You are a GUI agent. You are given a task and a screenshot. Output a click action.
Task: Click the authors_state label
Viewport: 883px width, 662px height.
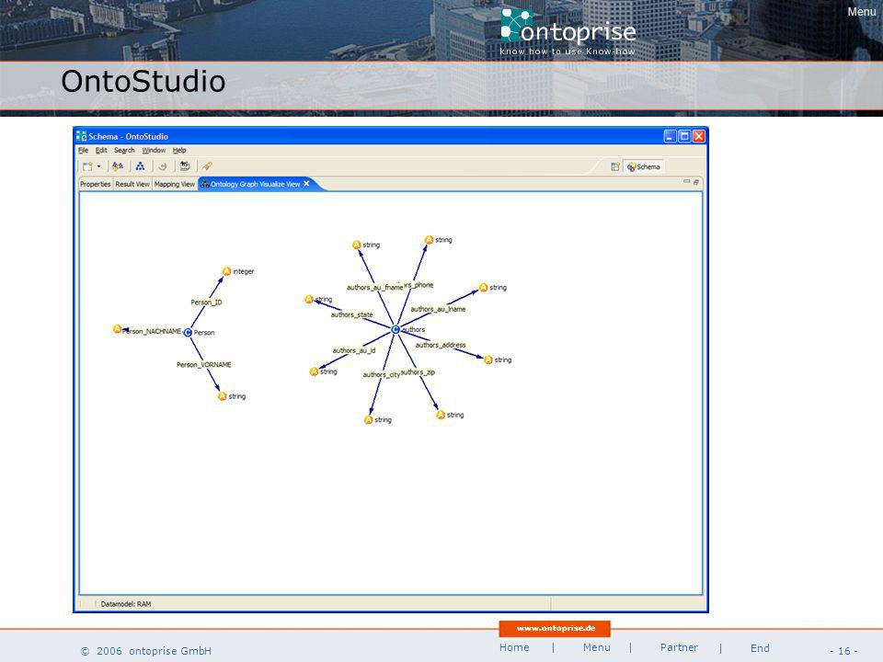pyautogui.click(x=351, y=314)
